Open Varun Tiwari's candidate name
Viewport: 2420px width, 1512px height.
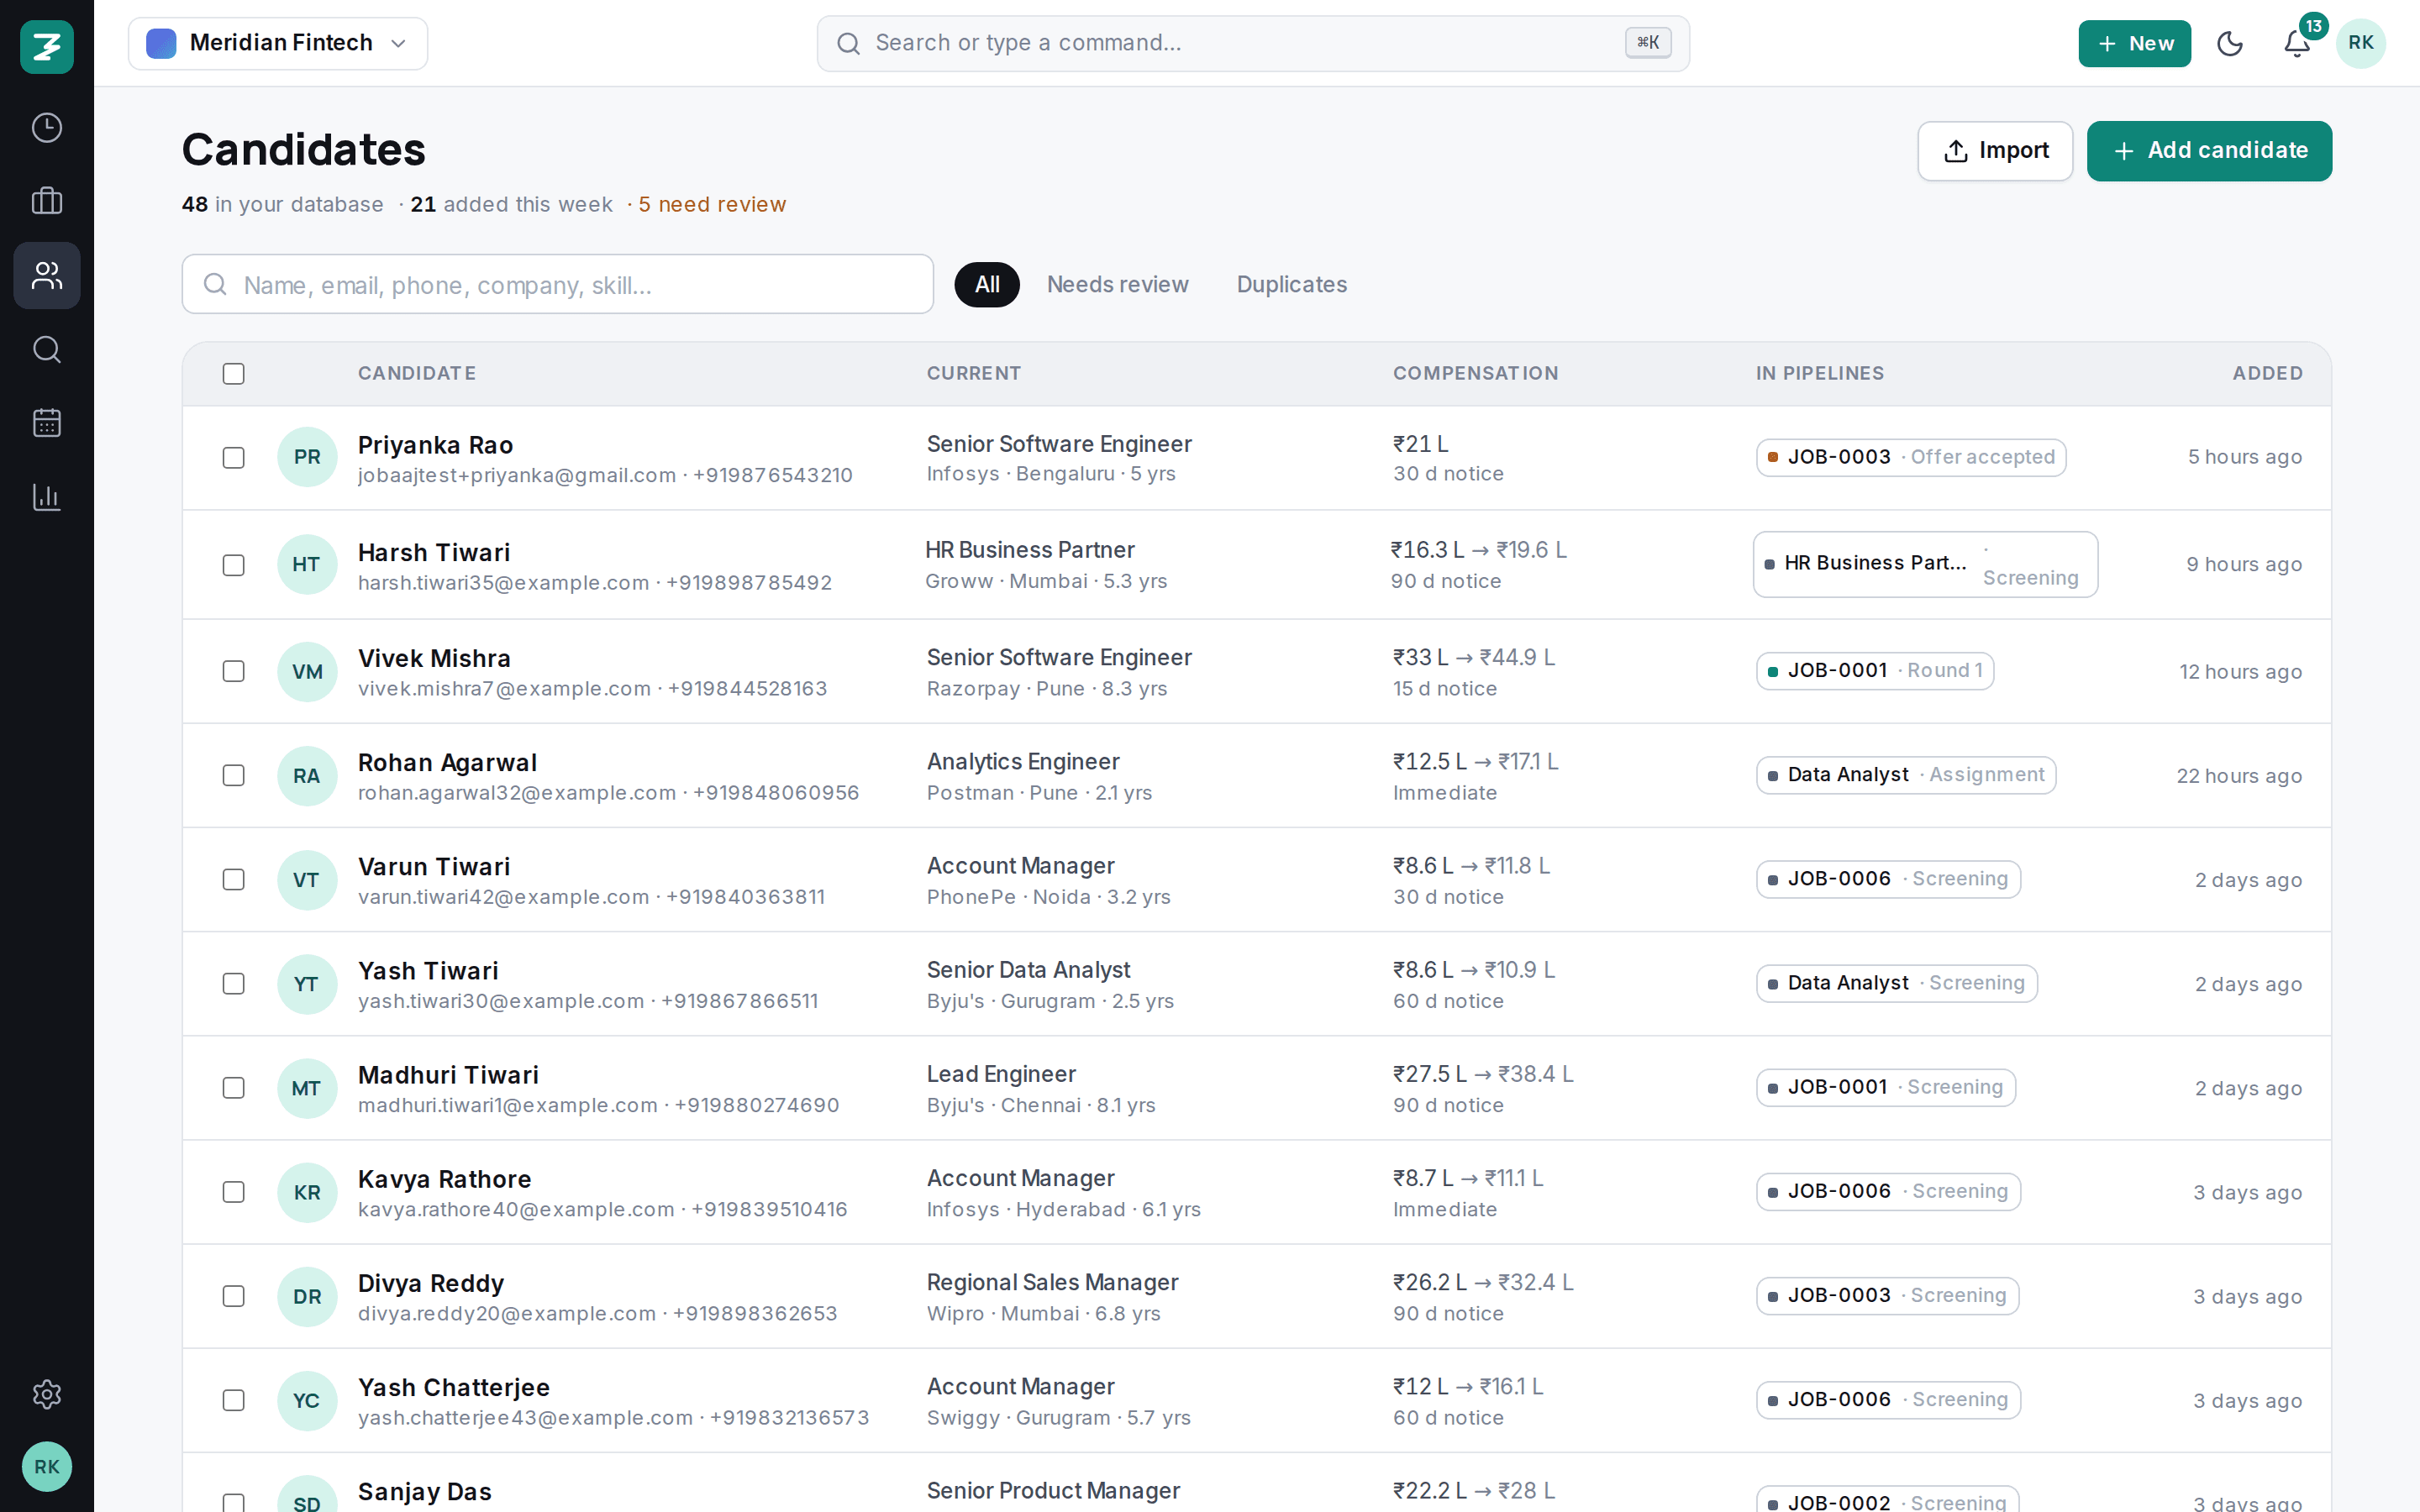tap(434, 866)
